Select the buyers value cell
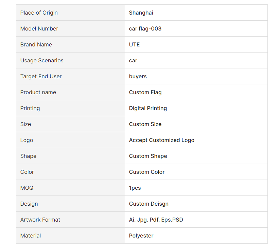Screen dimensions: 279x248 (196, 76)
